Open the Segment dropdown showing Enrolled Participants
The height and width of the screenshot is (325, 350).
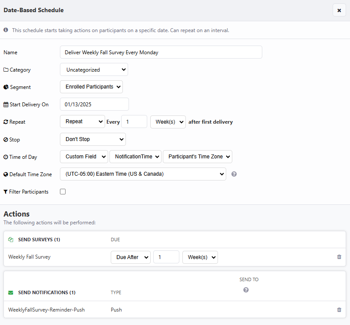(91, 87)
